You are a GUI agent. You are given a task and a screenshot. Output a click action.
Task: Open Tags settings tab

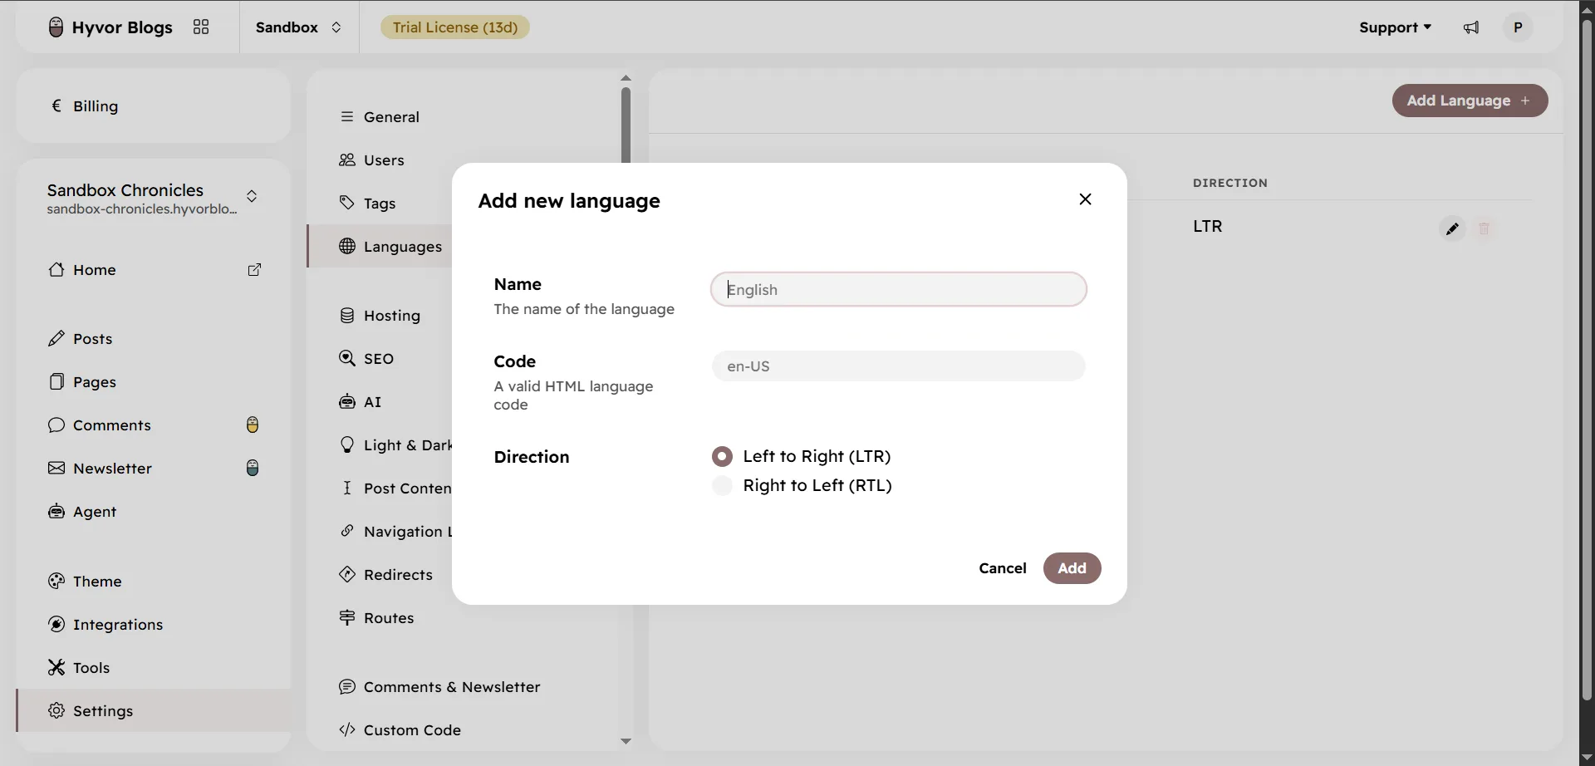click(367, 204)
